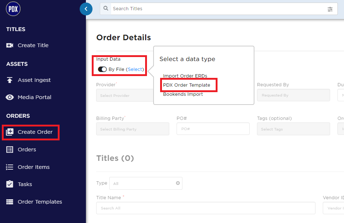The width and height of the screenshot is (344, 223).
Task: Click the PO# input field
Action: [213, 129]
